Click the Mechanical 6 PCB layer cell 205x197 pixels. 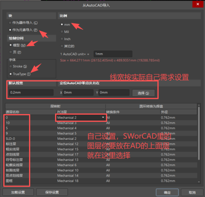(67, 165)
